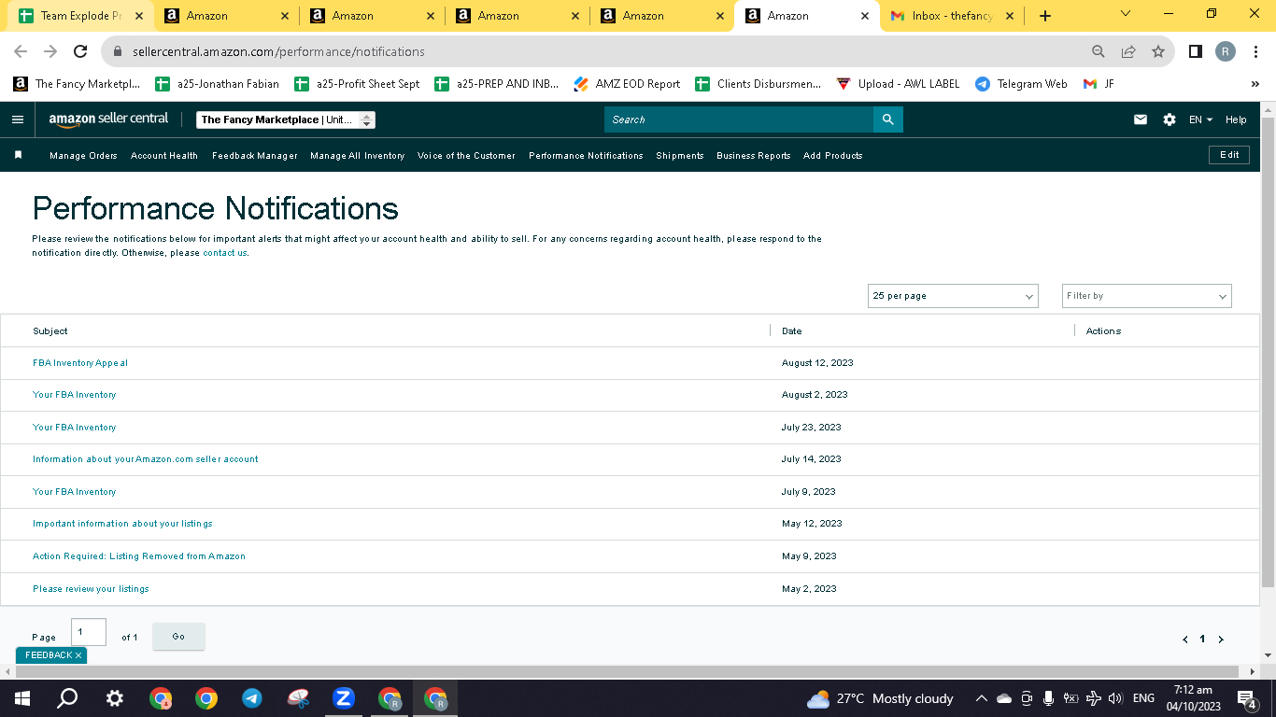1276x717 pixels.
Task: Open the Add Products nav item
Action: coord(832,156)
